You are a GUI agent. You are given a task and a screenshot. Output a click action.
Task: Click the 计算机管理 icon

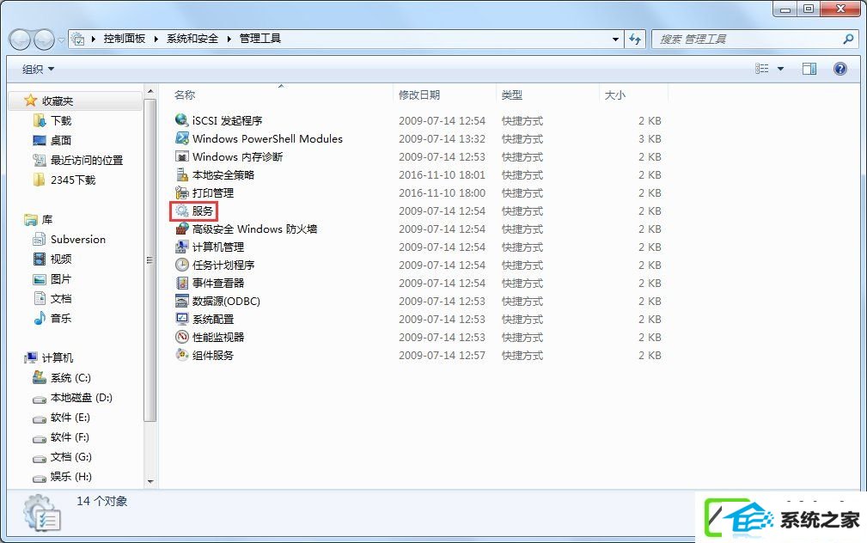pos(182,247)
